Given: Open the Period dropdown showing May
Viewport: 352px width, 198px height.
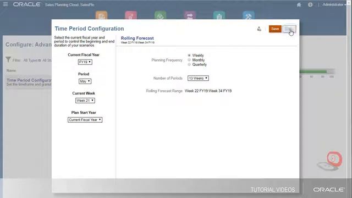Looking at the screenshot, I should (85, 81).
